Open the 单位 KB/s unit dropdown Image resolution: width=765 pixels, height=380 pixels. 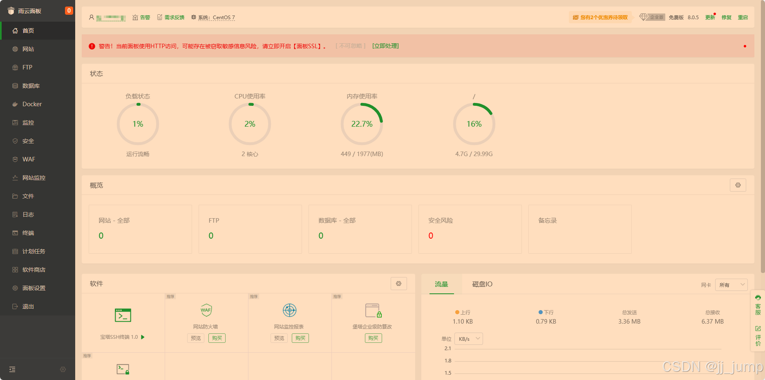pyautogui.click(x=469, y=339)
